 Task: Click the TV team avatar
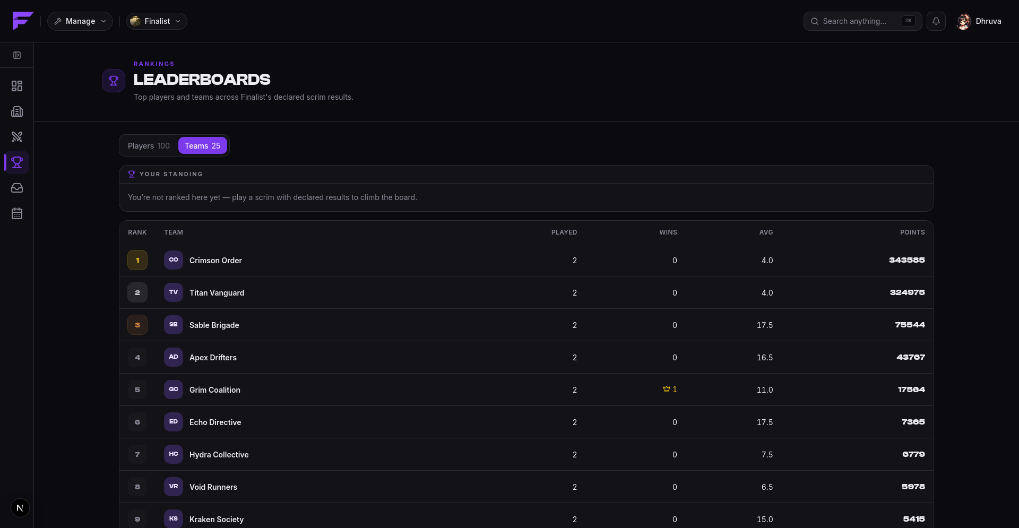[174, 292]
